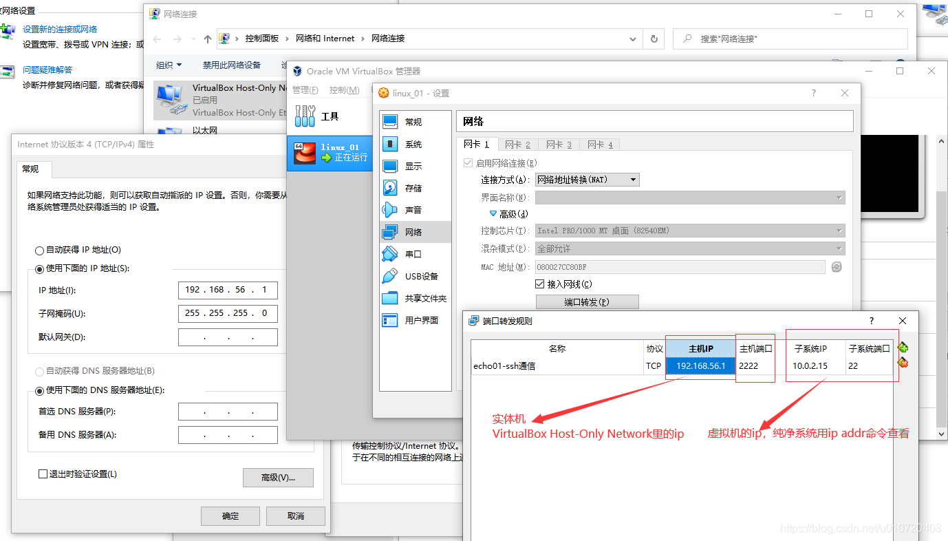Remove the selected port forwarding rule

(x=903, y=362)
